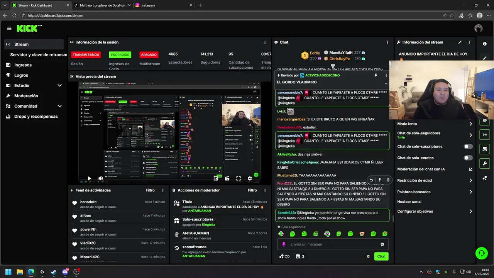Image resolution: width=494 pixels, height=278 pixels.
Task: Open the user avatar in the top-right header
Action: pos(479,29)
